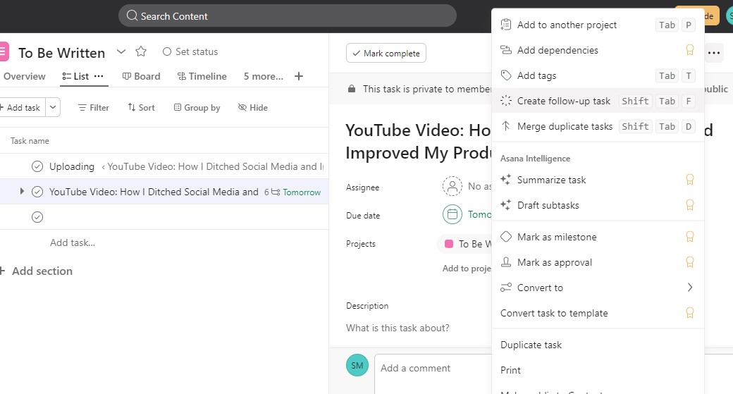The height and width of the screenshot is (394, 733).
Task: Click the Search Content field
Action: (288, 16)
